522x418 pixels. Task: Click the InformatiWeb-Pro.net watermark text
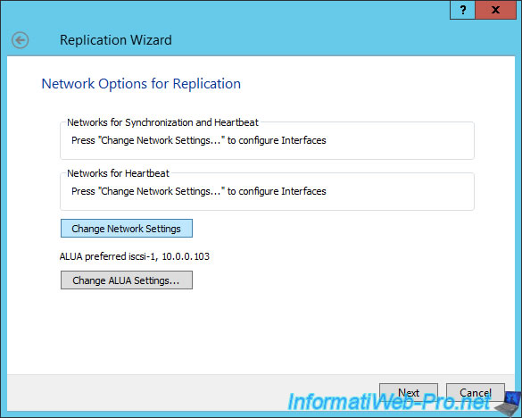click(388, 402)
